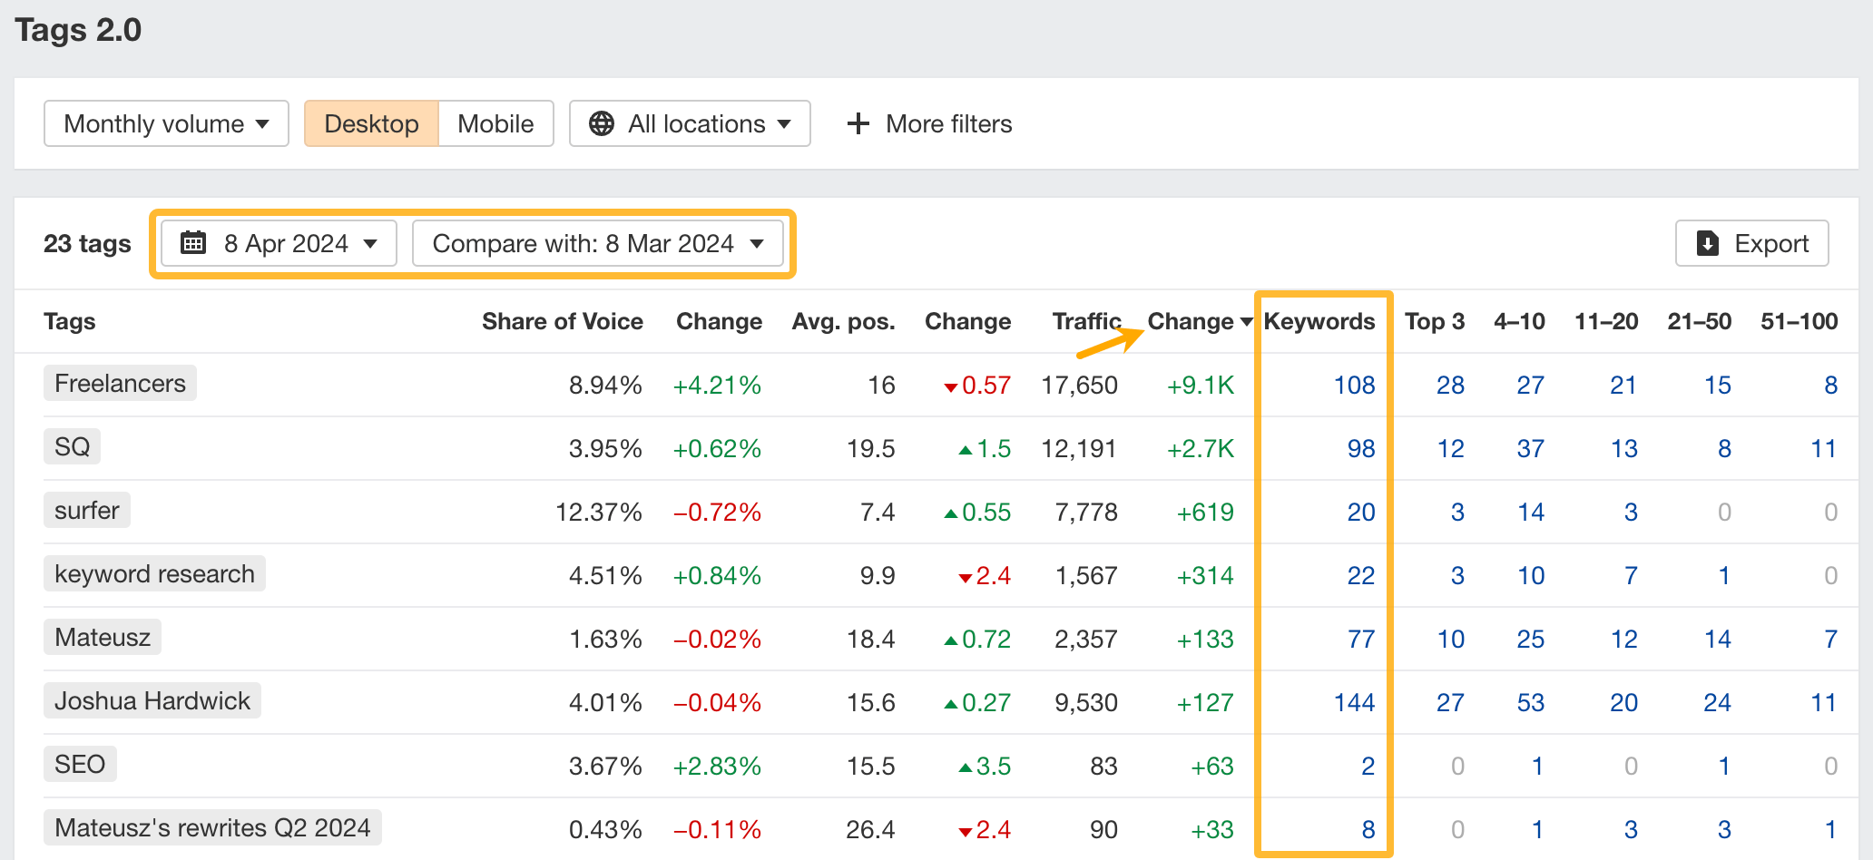The height and width of the screenshot is (860, 1873).
Task: Click the More filters option
Action: click(949, 123)
